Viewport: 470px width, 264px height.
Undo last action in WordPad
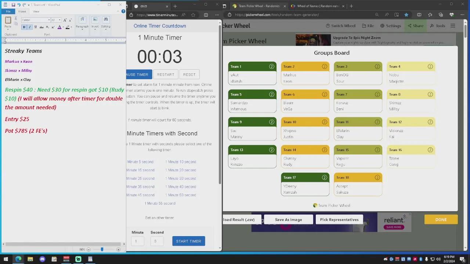[x=19, y=5]
